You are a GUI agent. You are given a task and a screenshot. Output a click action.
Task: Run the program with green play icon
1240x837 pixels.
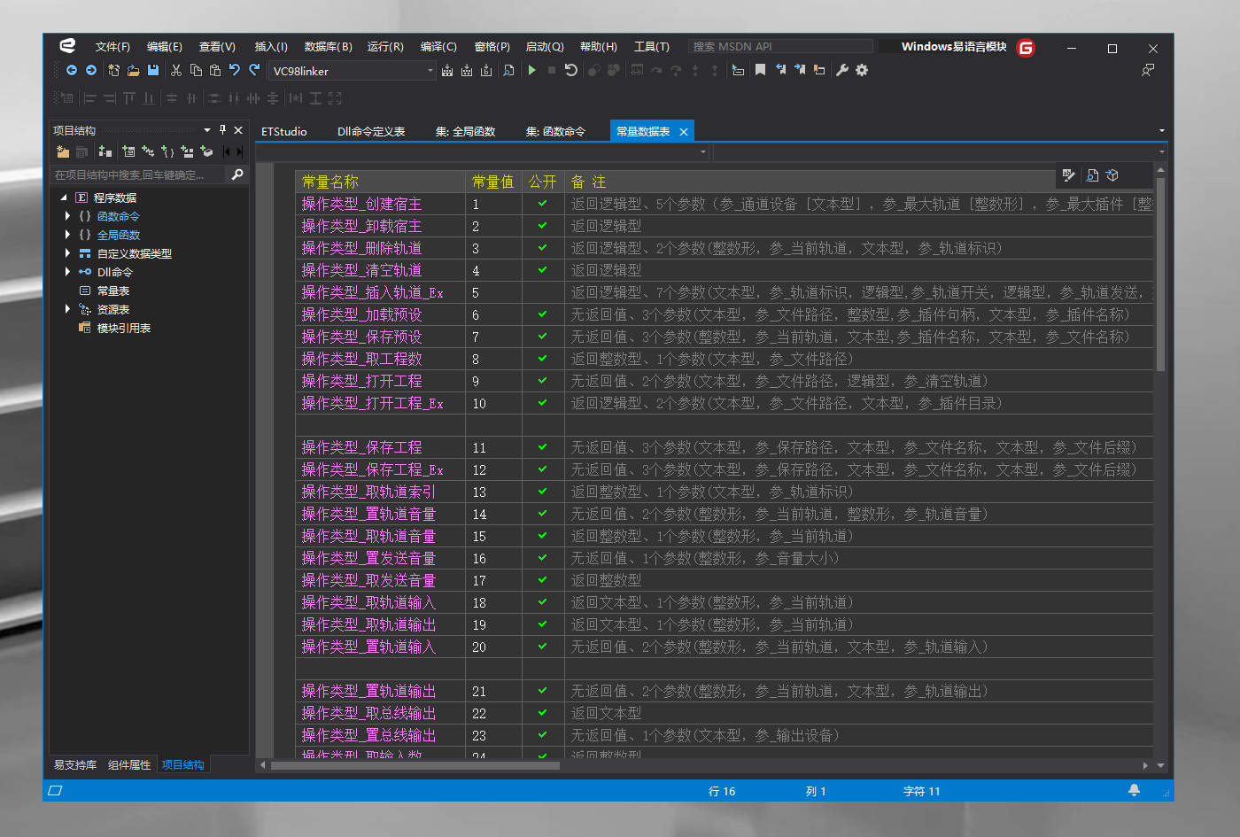click(x=532, y=70)
